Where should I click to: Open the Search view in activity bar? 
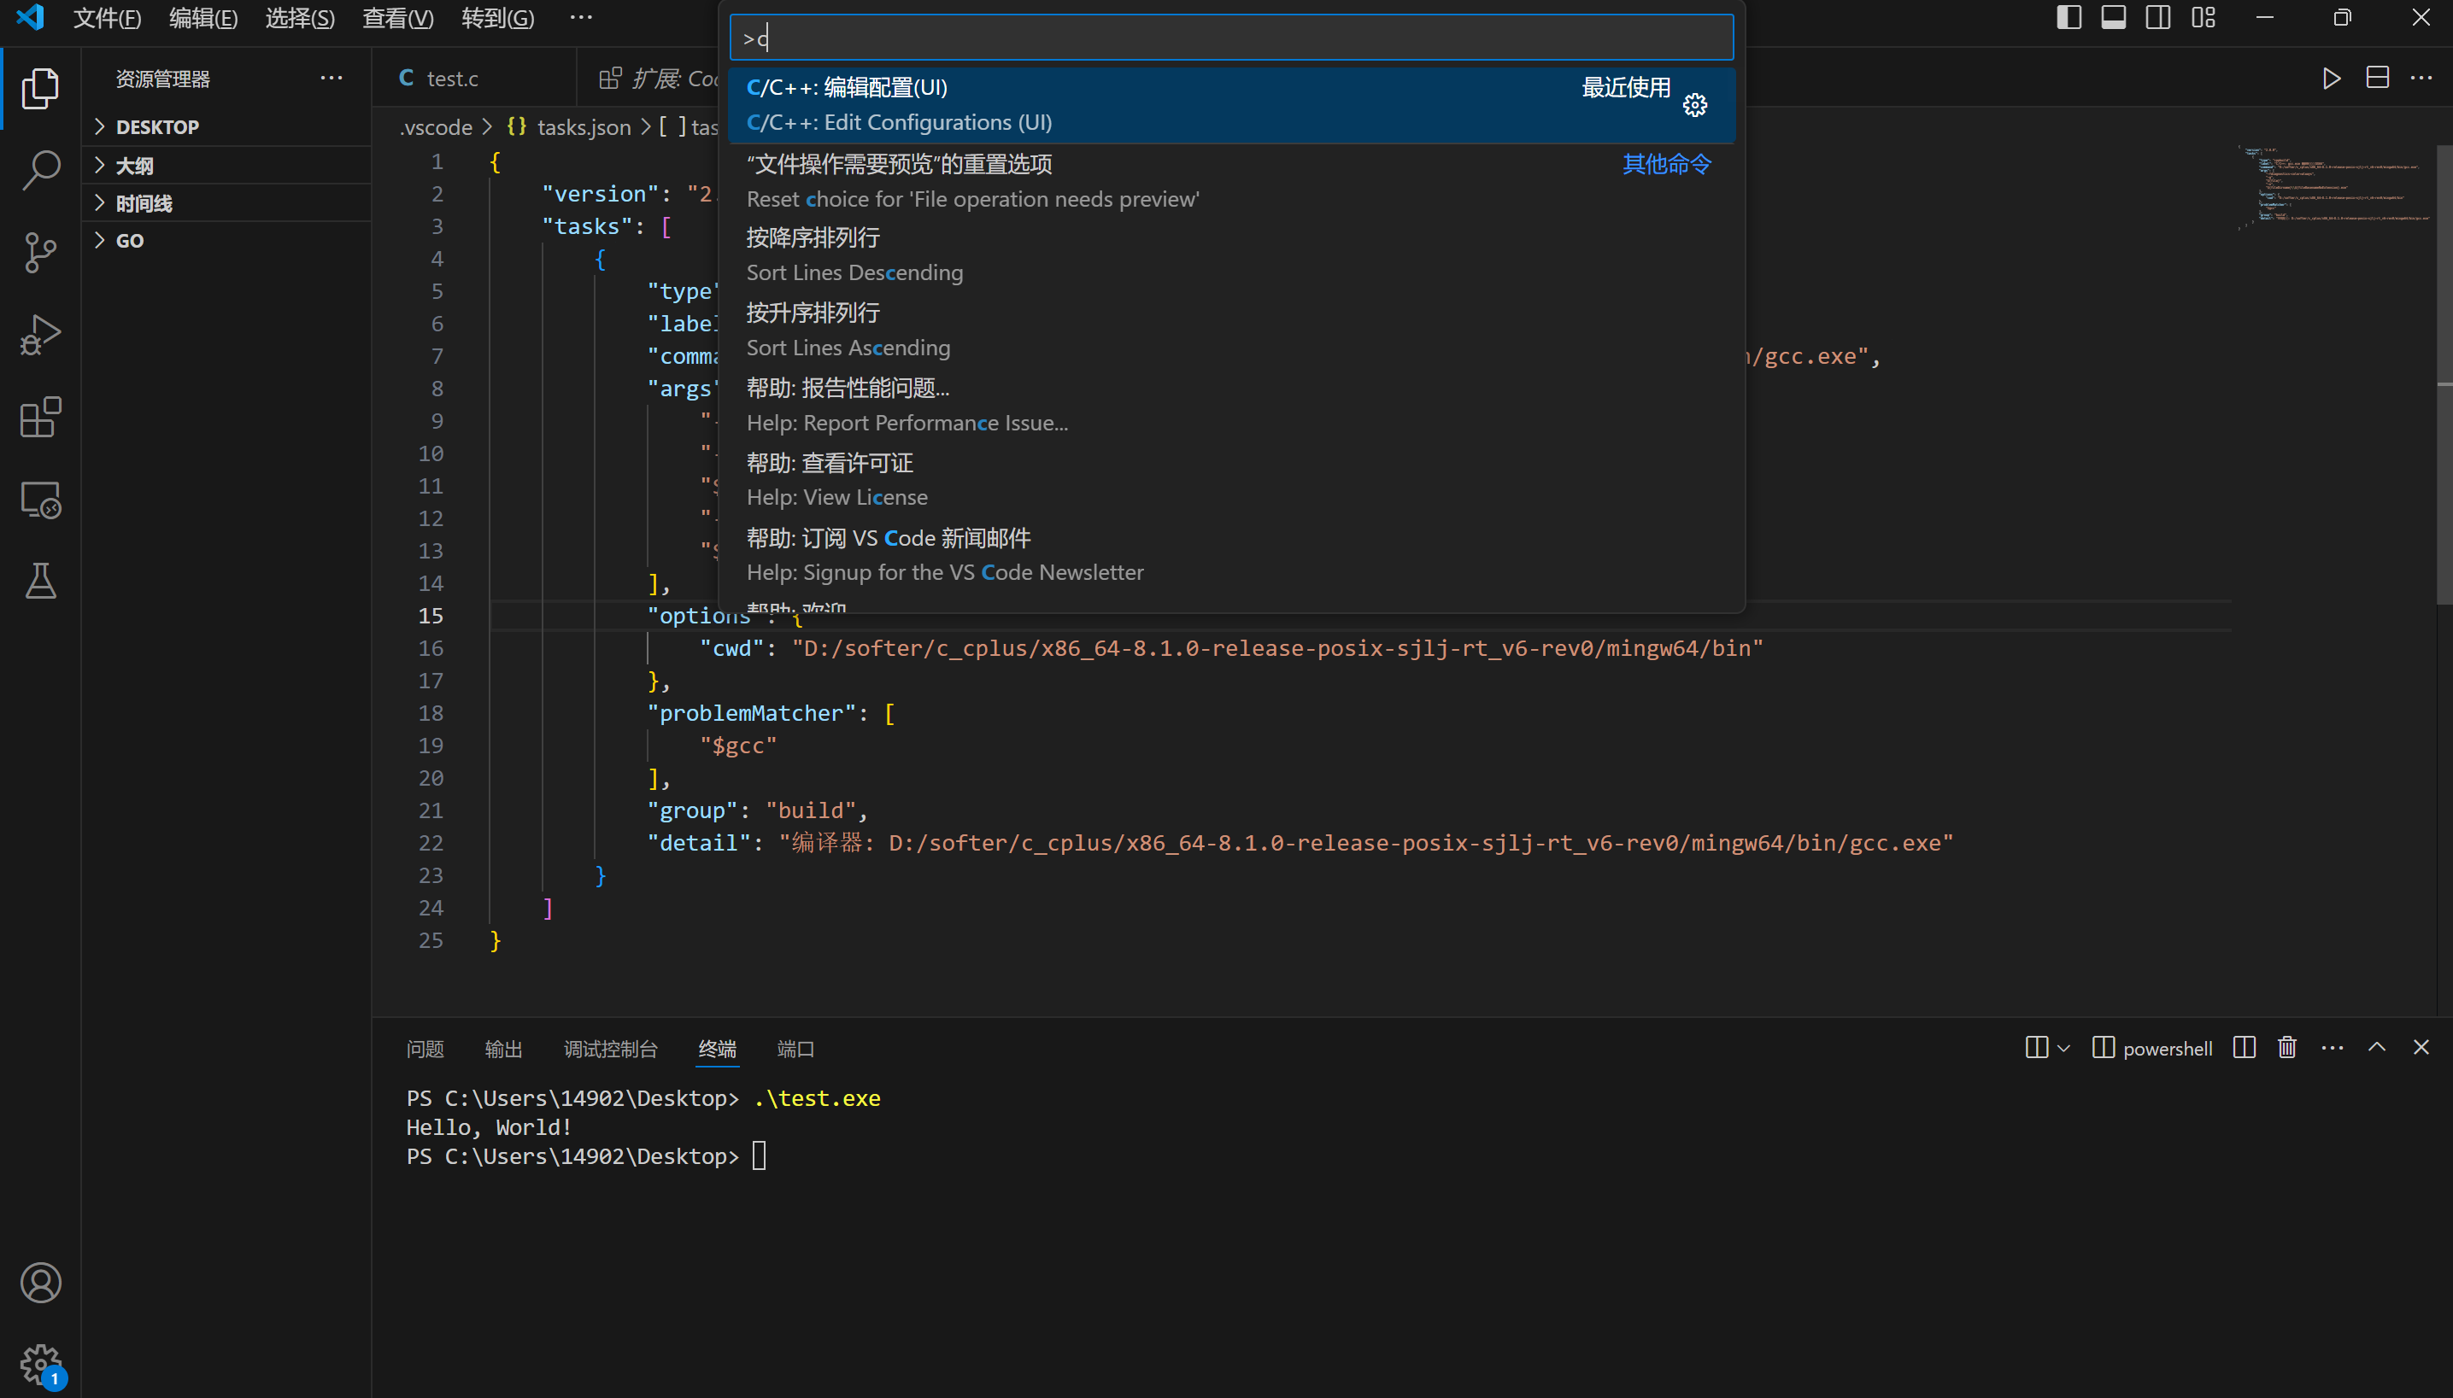(40, 170)
